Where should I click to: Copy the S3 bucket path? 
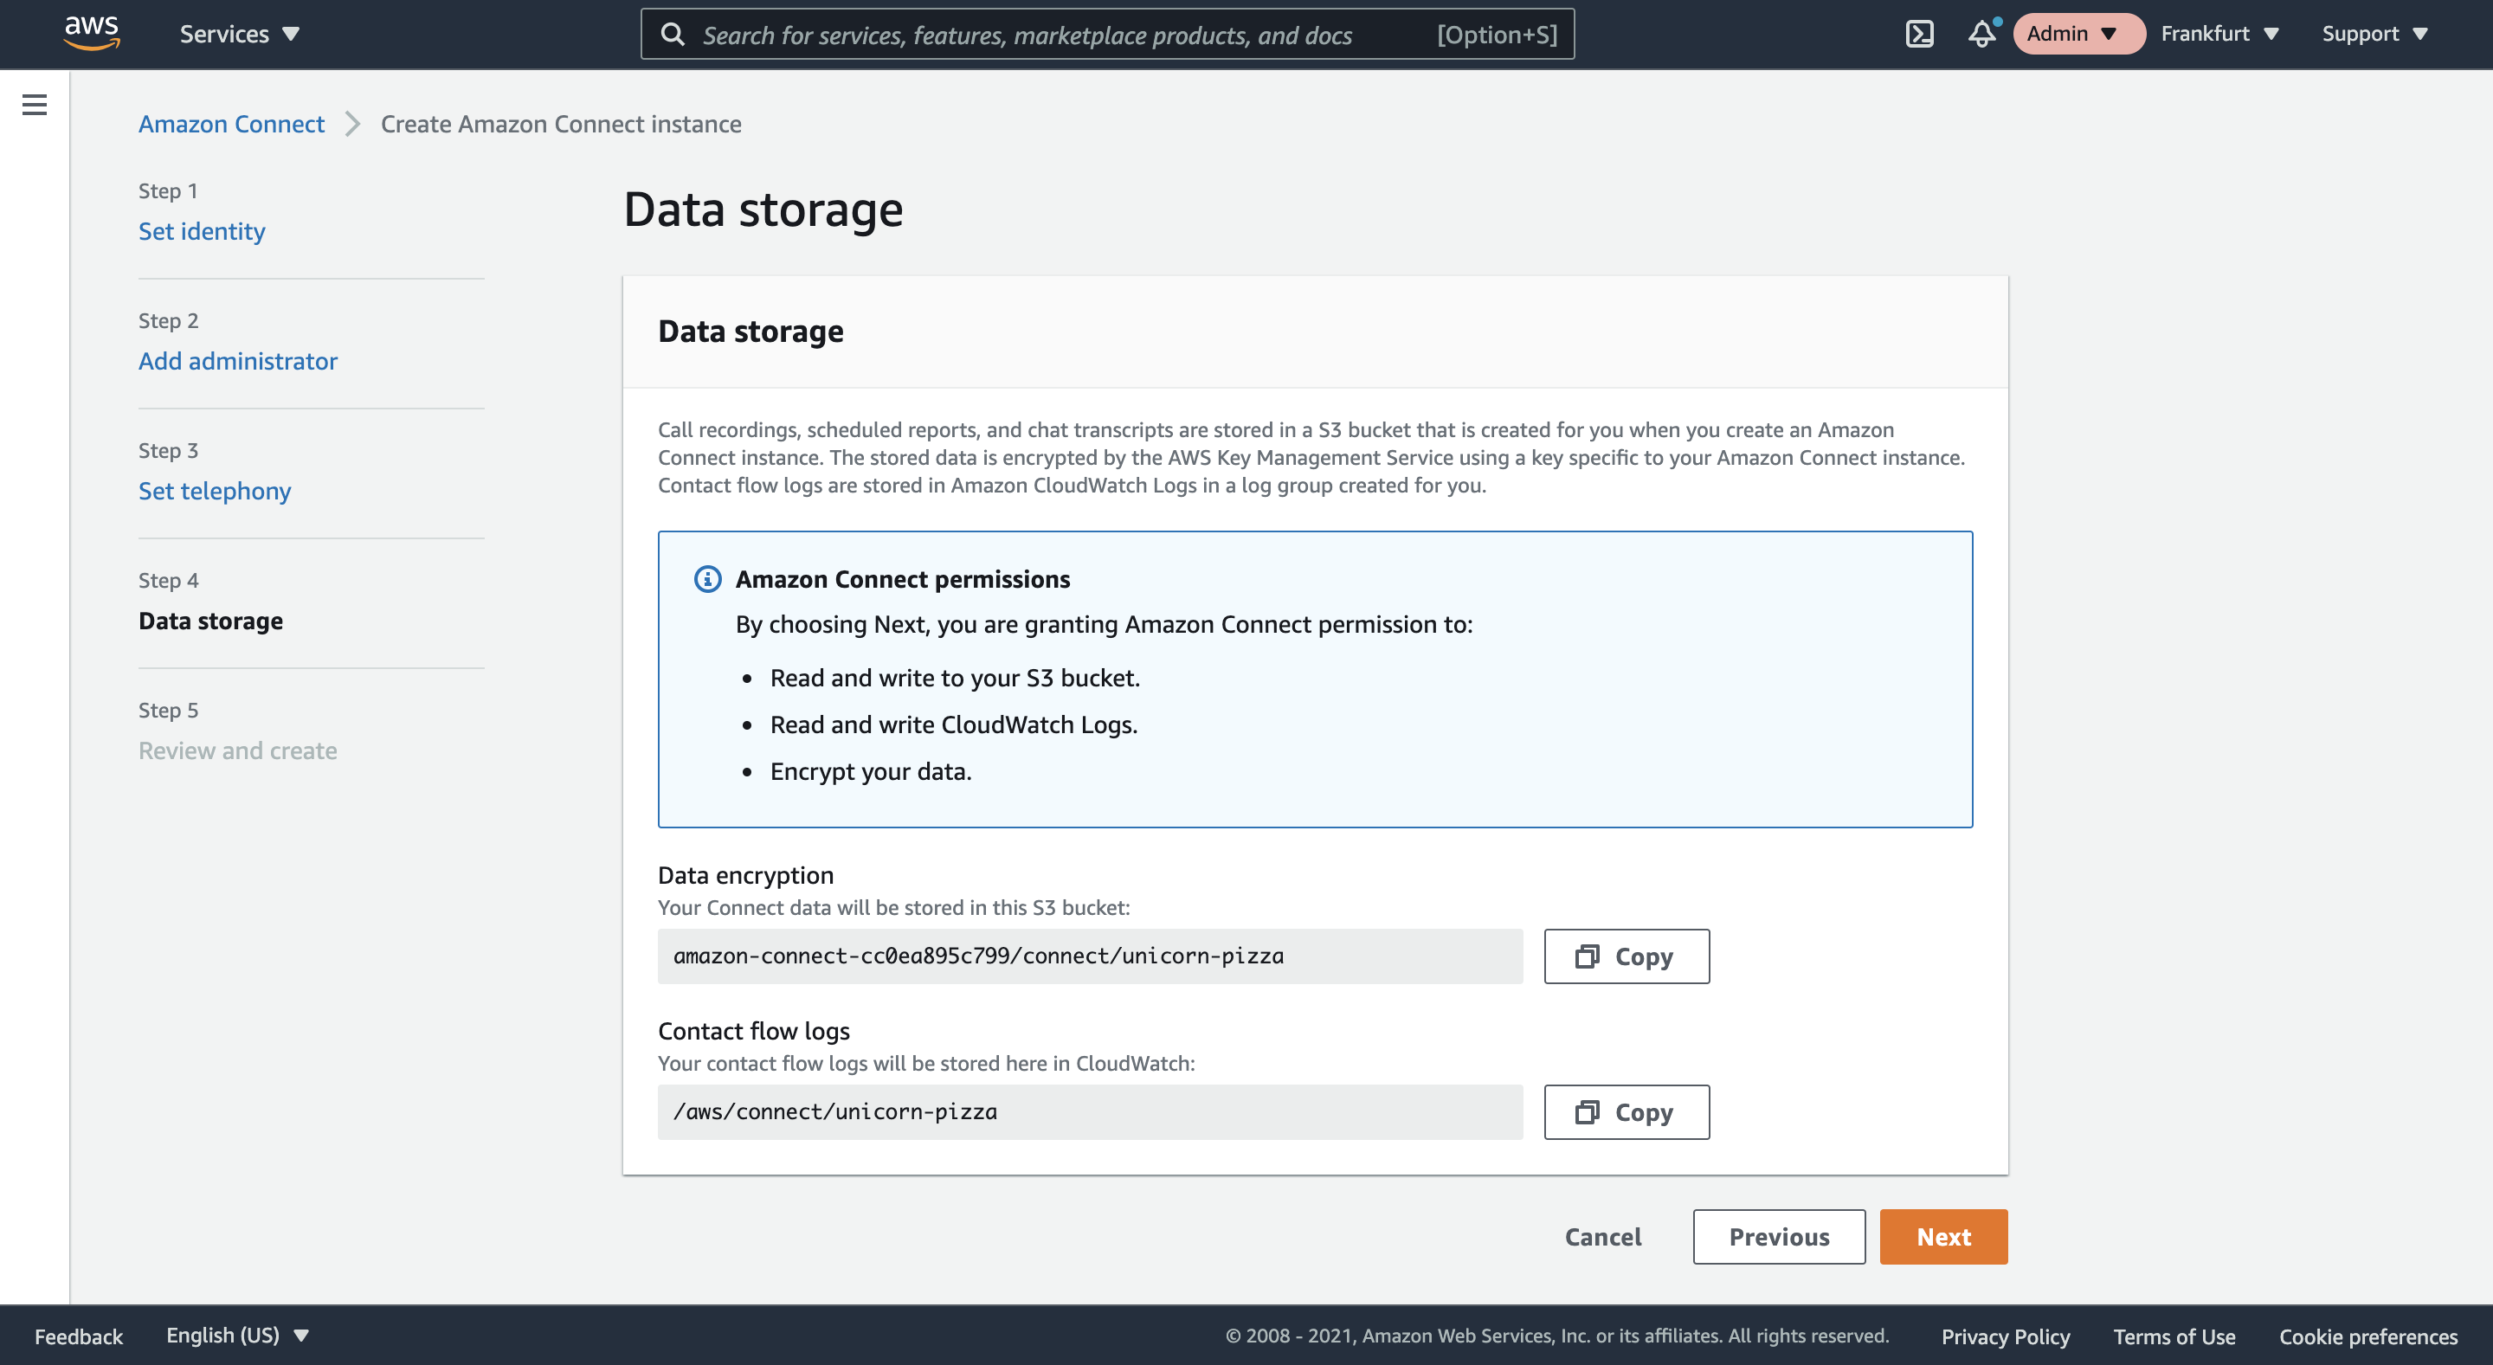point(1626,956)
